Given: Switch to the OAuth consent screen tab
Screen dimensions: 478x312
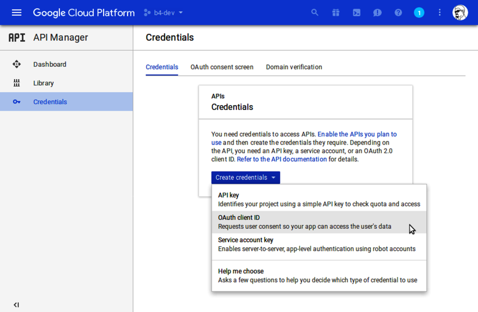Looking at the screenshot, I should tap(222, 67).
